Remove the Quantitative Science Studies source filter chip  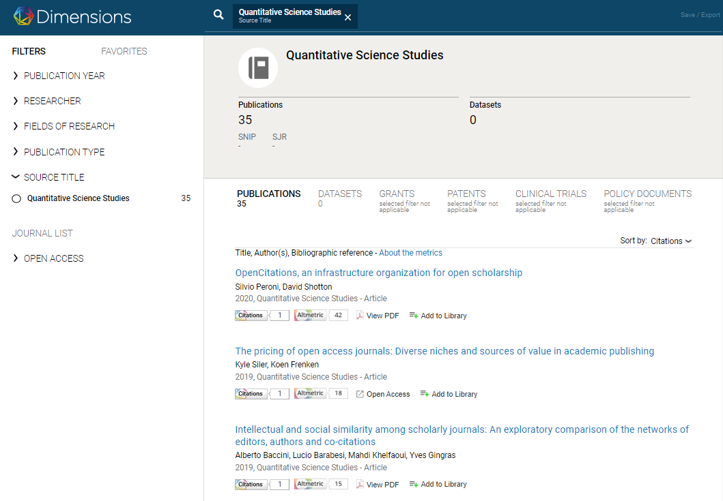click(x=348, y=17)
